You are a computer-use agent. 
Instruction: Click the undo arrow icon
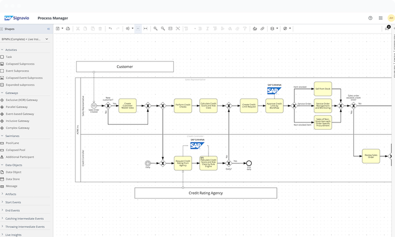click(x=110, y=29)
